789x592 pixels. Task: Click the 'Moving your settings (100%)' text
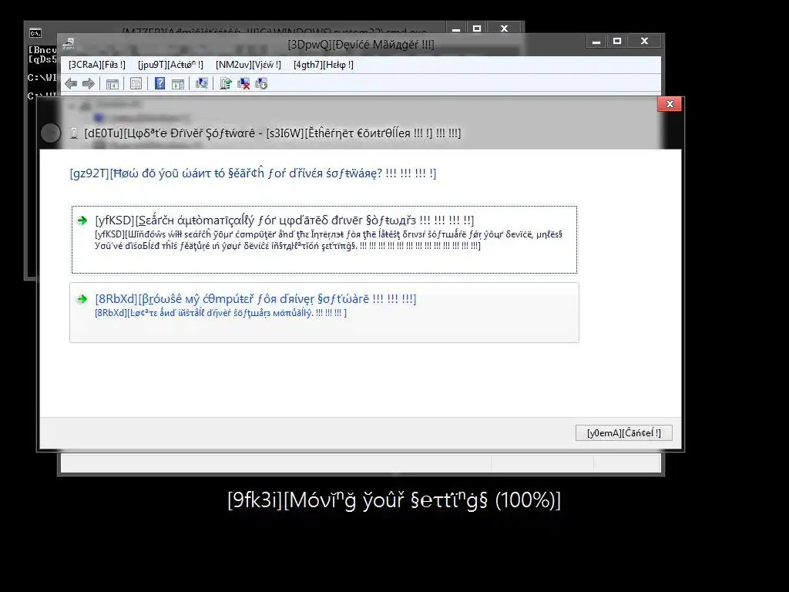[394, 499]
